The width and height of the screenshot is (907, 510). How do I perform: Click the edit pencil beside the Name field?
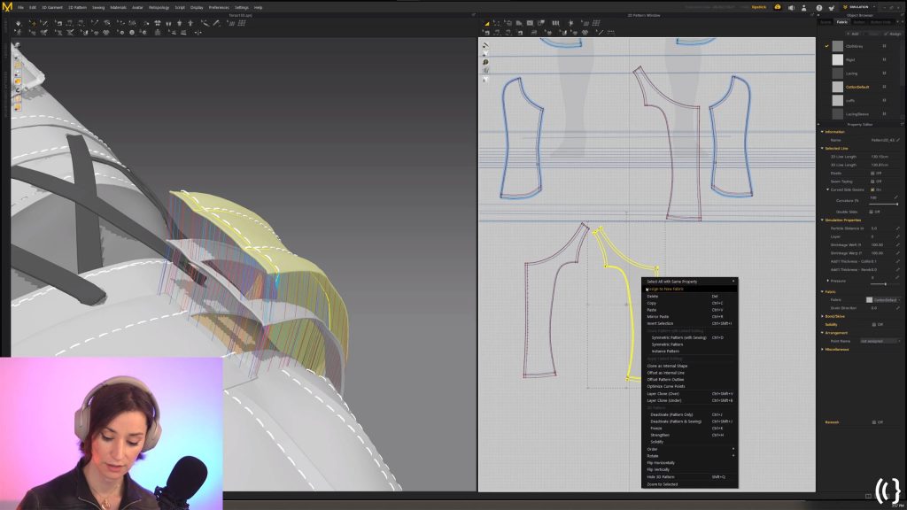pyautogui.click(x=898, y=140)
